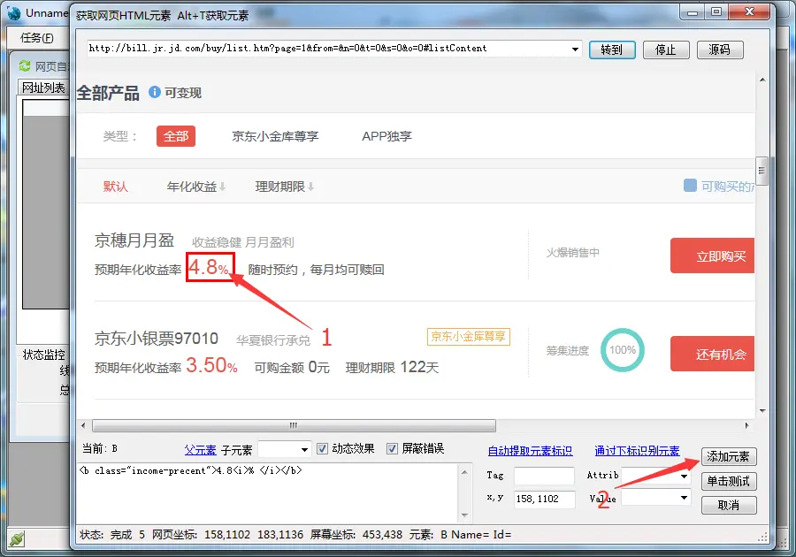
Task: Click the 停止 button
Action: (x=665, y=50)
